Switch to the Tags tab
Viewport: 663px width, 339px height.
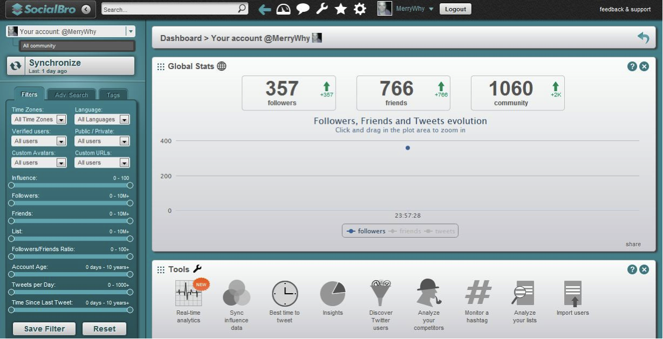pos(113,95)
